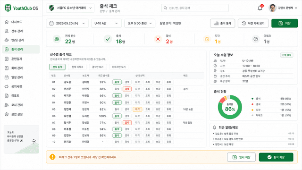Viewport: 302px width, 170px height.
Task: Click the green check icon in 출석 card
Action: click(x=108, y=39)
